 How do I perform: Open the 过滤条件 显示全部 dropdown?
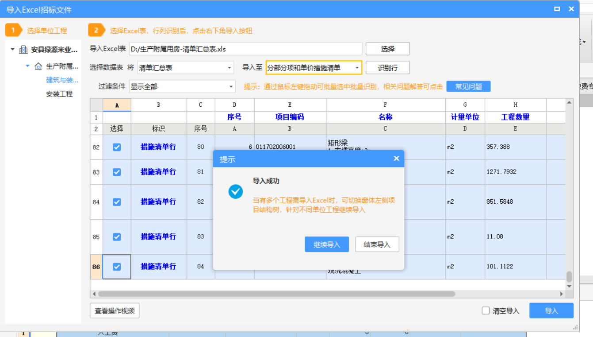[182, 86]
